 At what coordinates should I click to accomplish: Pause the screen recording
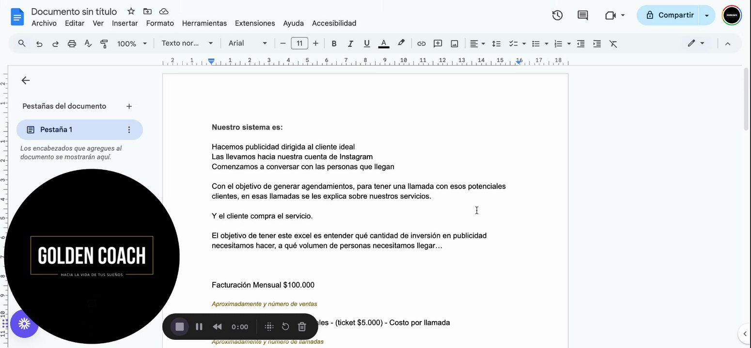click(x=199, y=327)
